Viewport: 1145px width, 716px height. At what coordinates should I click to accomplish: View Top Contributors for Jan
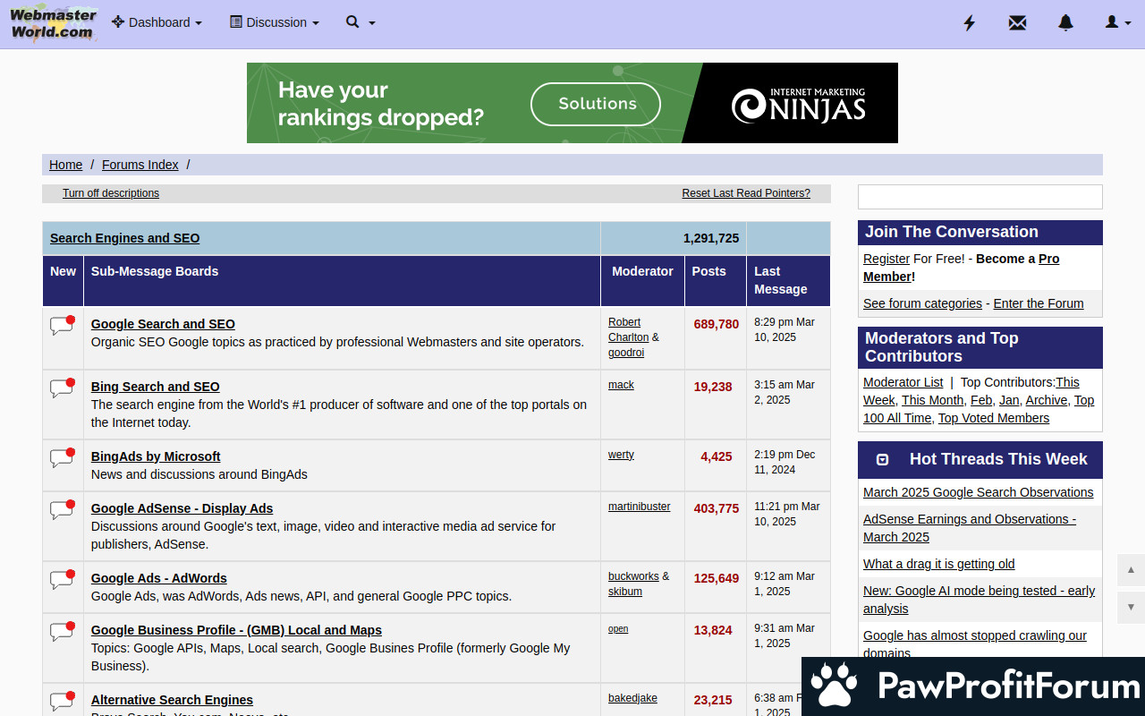pos(1009,400)
